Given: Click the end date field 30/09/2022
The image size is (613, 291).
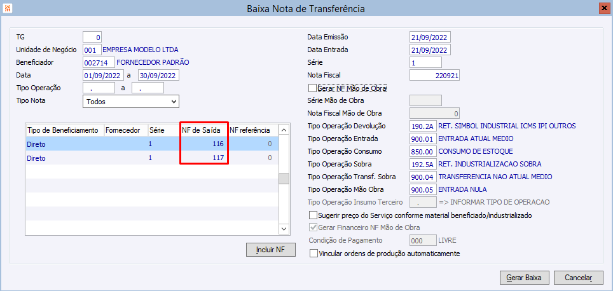Looking at the screenshot, I should tap(159, 75).
